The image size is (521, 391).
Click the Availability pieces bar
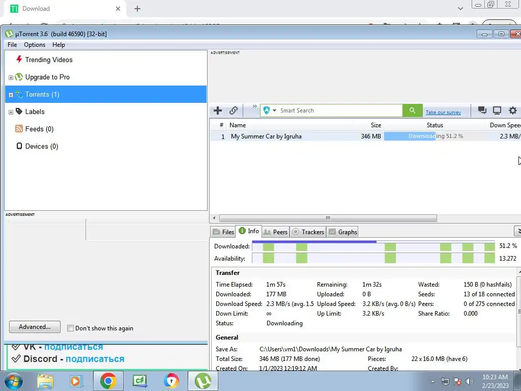(x=373, y=258)
